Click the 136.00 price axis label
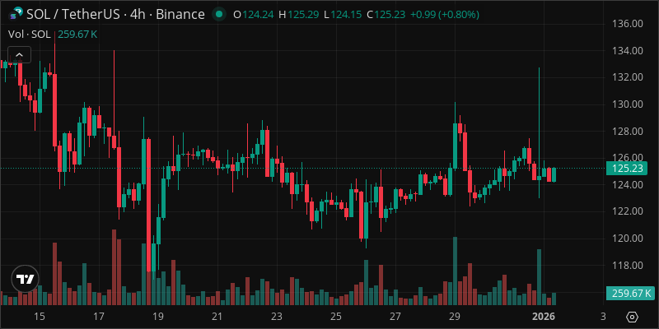Viewport: 659px width, 329px height. click(x=629, y=24)
